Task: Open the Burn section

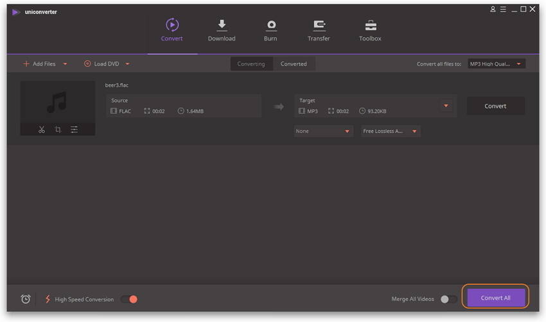Action: (x=270, y=30)
